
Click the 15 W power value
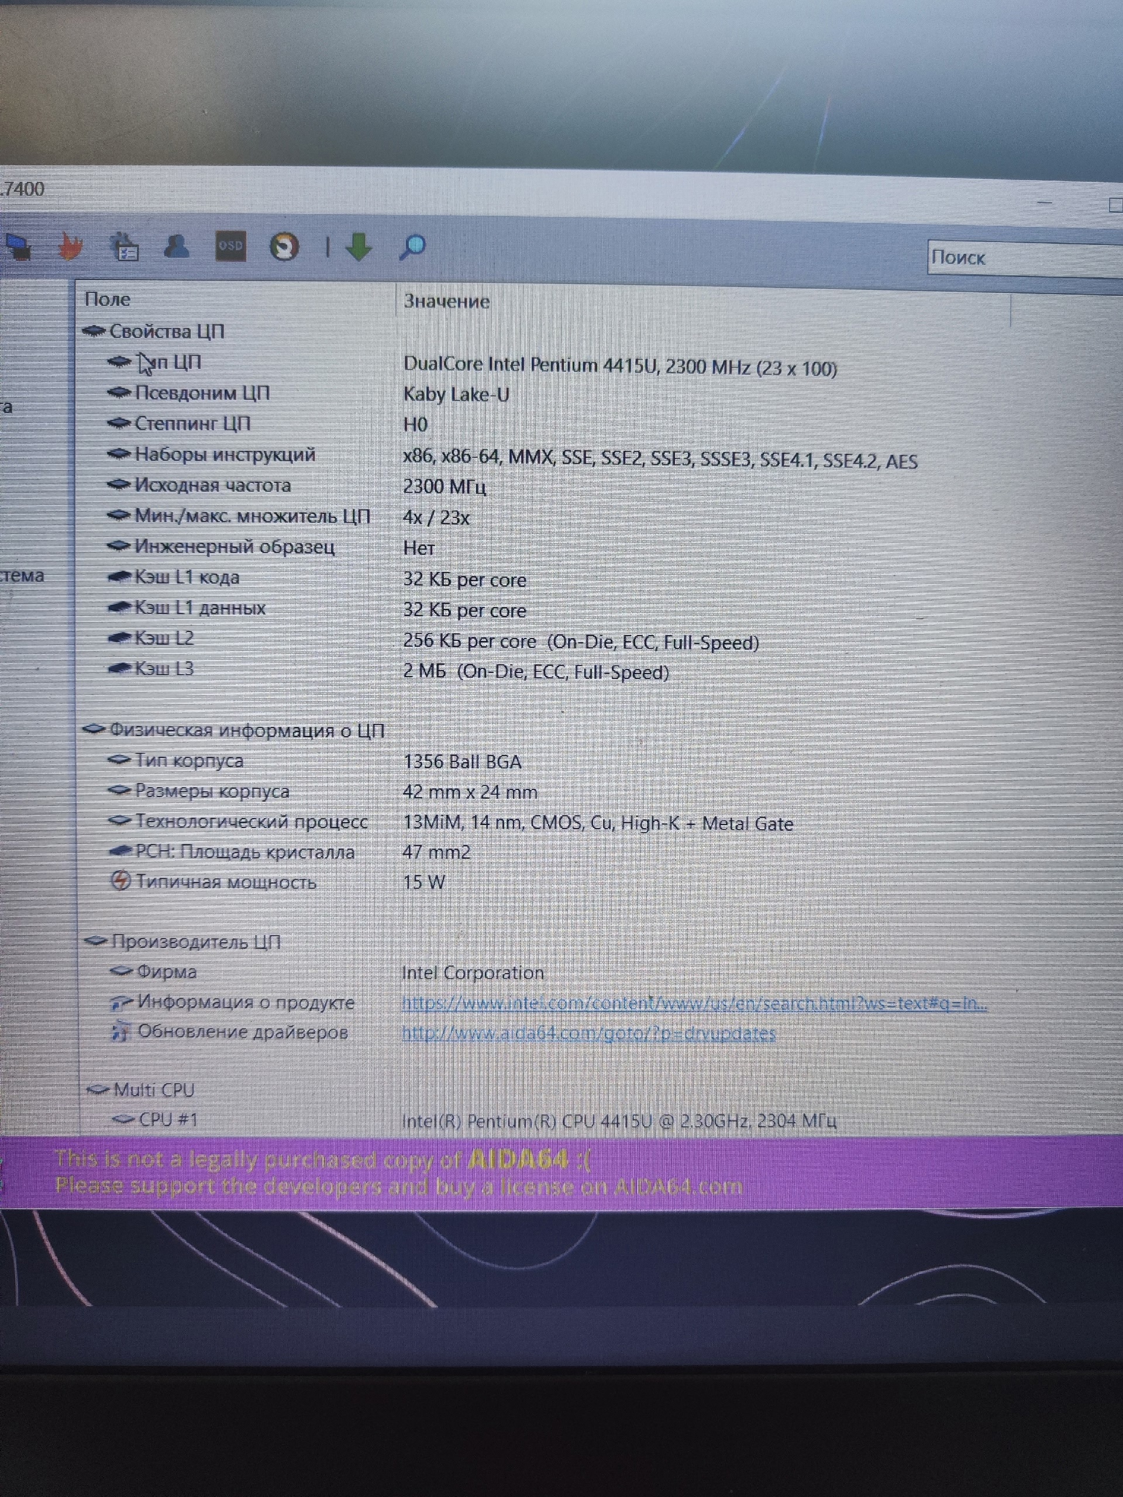click(423, 882)
